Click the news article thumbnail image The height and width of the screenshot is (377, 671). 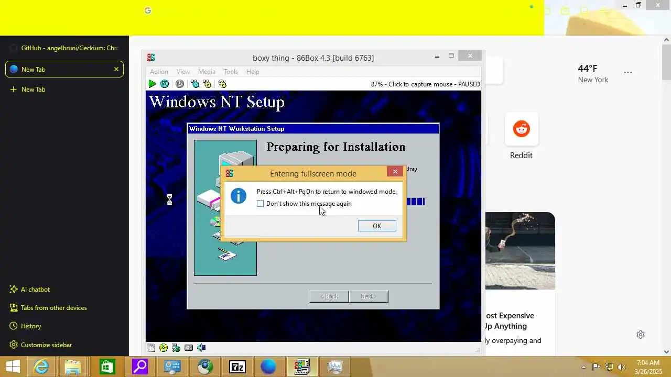(x=520, y=251)
